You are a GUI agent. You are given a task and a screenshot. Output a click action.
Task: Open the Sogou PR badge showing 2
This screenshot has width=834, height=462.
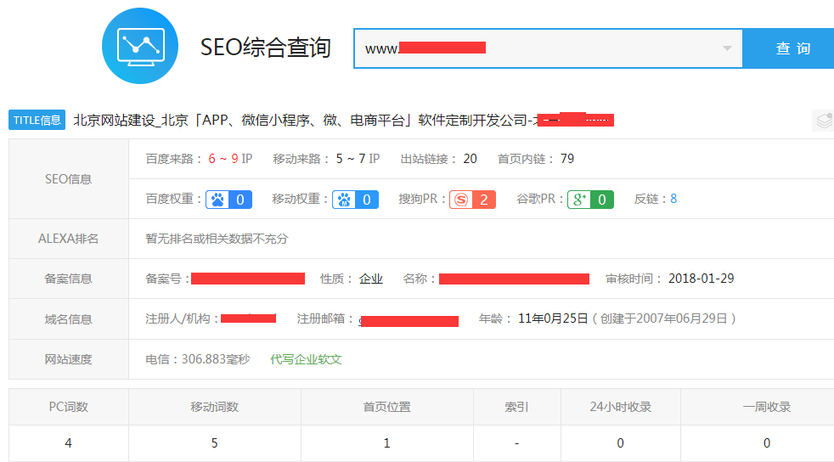pos(472,200)
